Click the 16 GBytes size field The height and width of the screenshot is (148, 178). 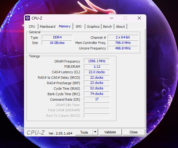pyautogui.click(x=57, y=43)
